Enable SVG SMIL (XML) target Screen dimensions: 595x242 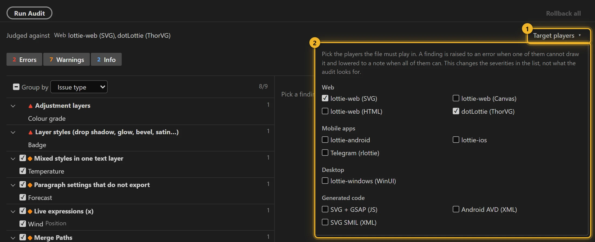pos(325,222)
